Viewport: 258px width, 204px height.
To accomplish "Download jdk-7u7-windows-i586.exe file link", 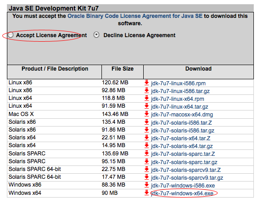I will (x=183, y=186).
